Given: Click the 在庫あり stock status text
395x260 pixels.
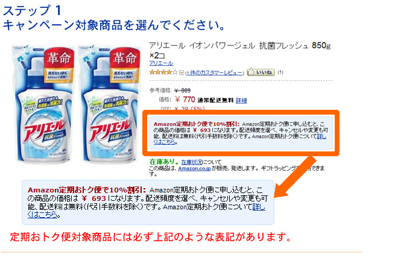Looking at the screenshot, I should pos(164,162).
